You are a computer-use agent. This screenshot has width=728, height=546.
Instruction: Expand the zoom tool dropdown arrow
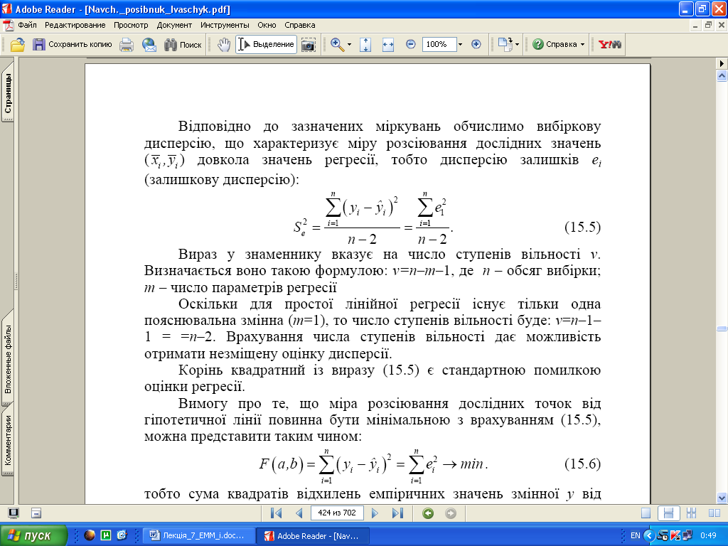click(349, 45)
